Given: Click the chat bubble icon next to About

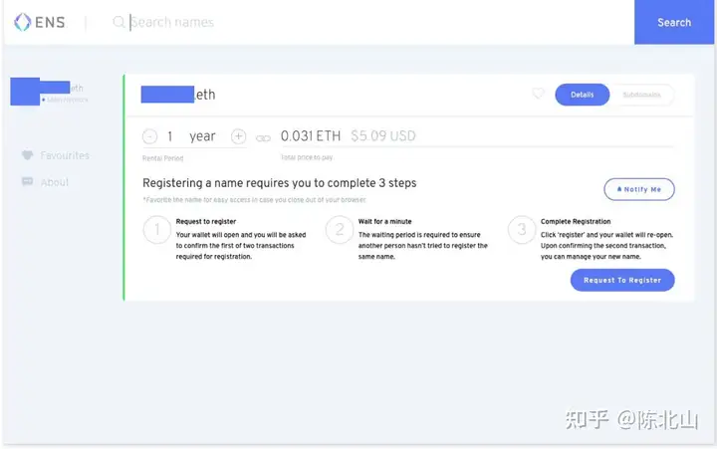Looking at the screenshot, I should pos(28,181).
